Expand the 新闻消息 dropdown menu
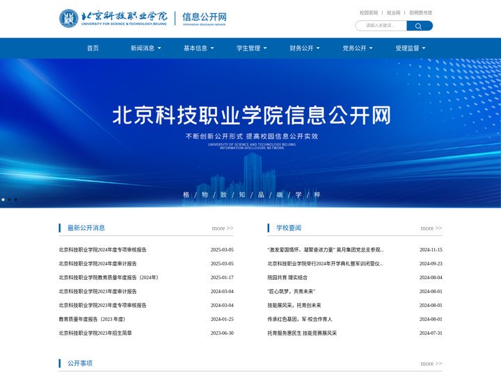 pyautogui.click(x=145, y=48)
